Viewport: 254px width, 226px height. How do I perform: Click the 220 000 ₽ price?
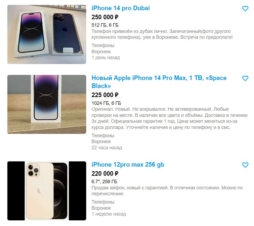(x=105, y=174)
